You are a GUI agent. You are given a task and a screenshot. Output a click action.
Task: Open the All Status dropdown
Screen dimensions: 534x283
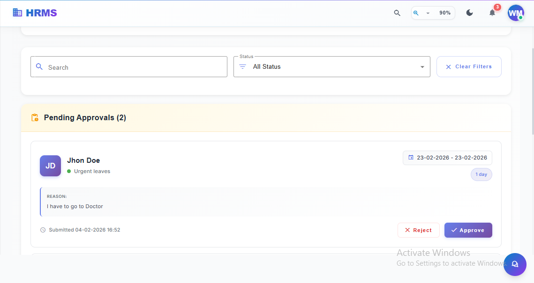(332, 66)
